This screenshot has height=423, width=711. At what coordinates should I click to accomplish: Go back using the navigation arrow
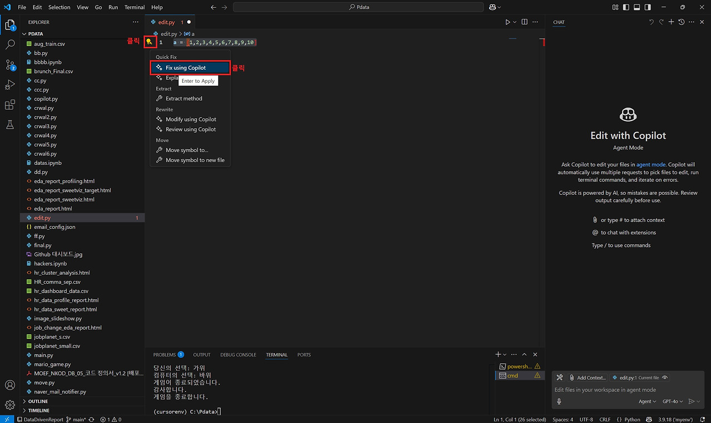[214, 7]
